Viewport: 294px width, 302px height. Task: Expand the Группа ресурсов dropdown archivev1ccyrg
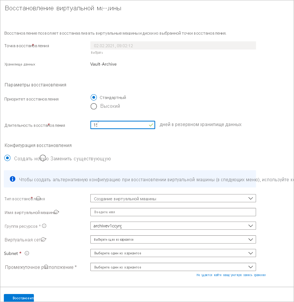coord(173,226)
